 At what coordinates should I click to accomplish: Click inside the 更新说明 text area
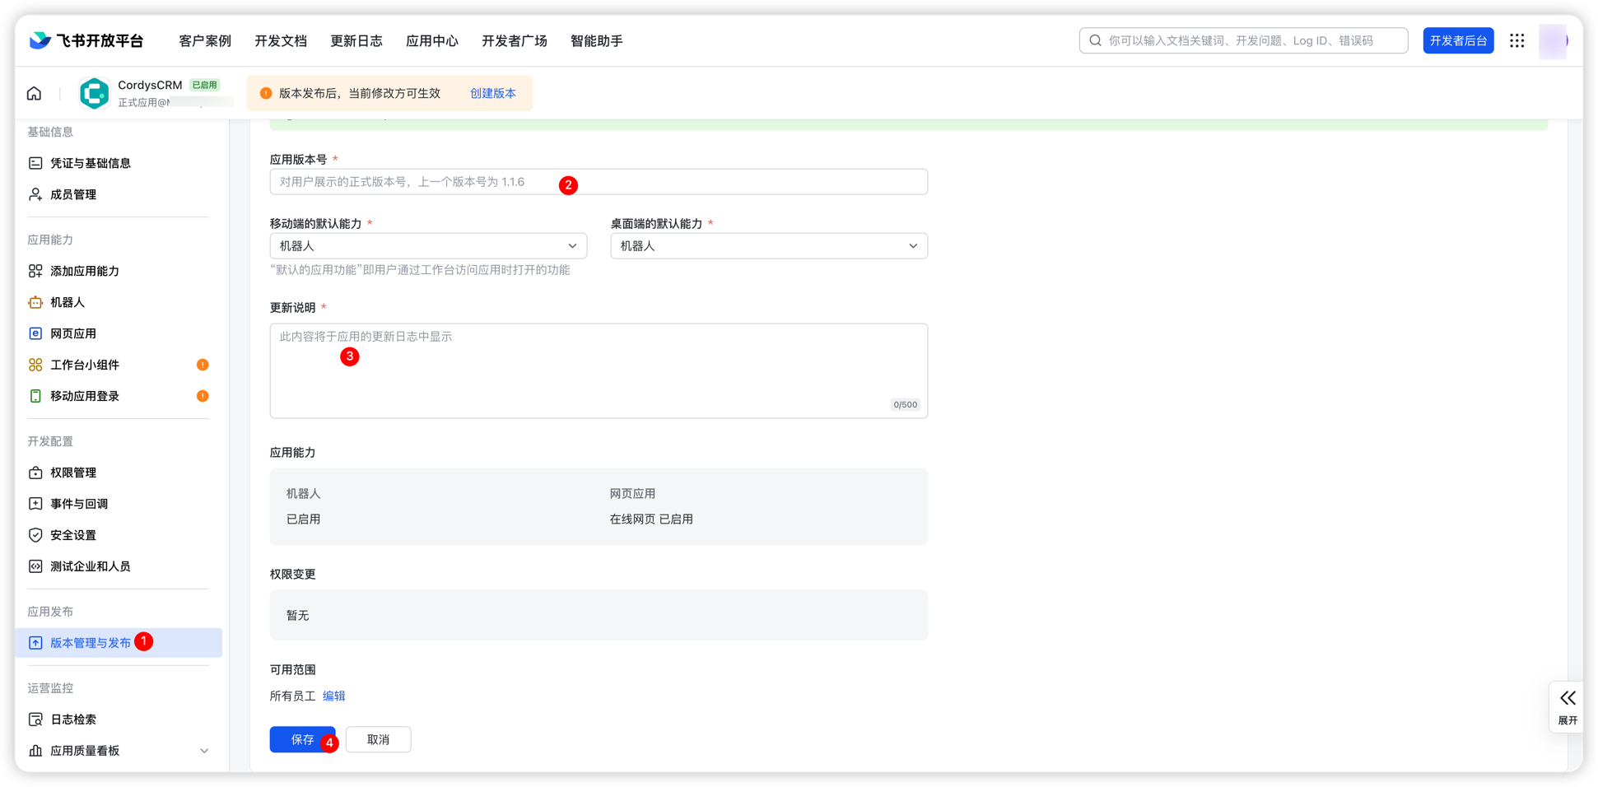click(x=599, y=370)
